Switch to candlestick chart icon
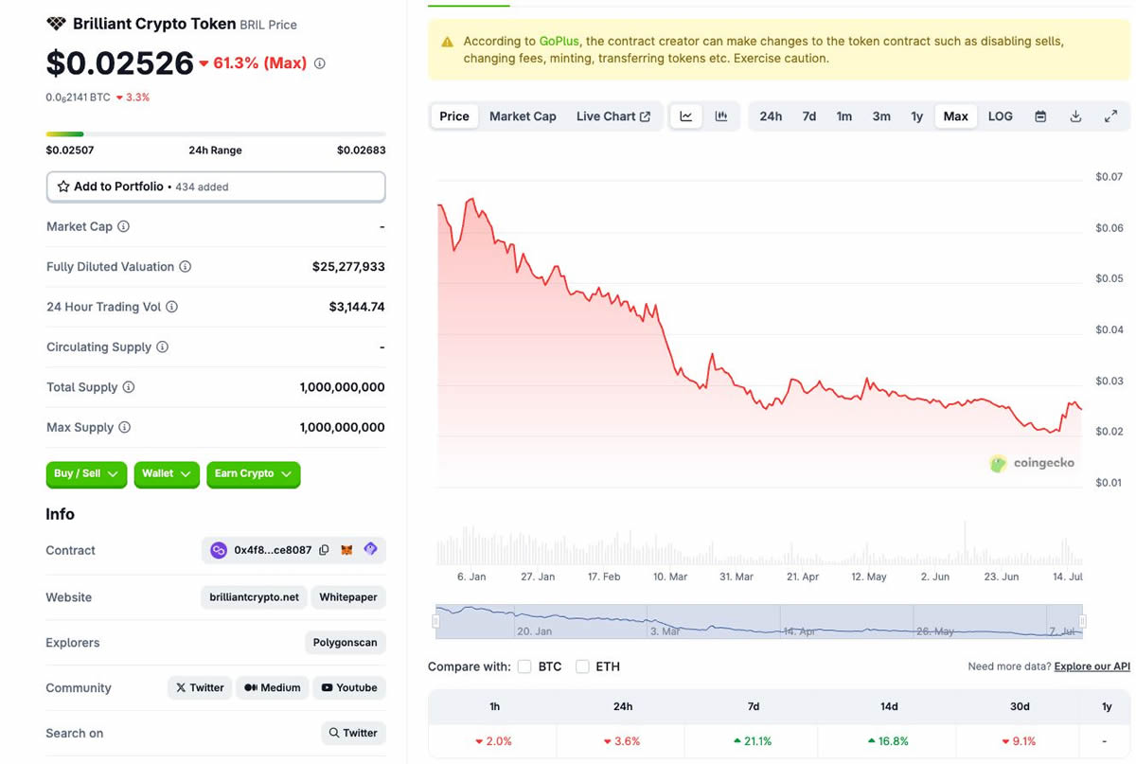1136x764 pixels. pos(721,116)
